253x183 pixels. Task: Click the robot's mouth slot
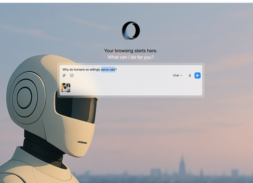[x=82, y=143]
